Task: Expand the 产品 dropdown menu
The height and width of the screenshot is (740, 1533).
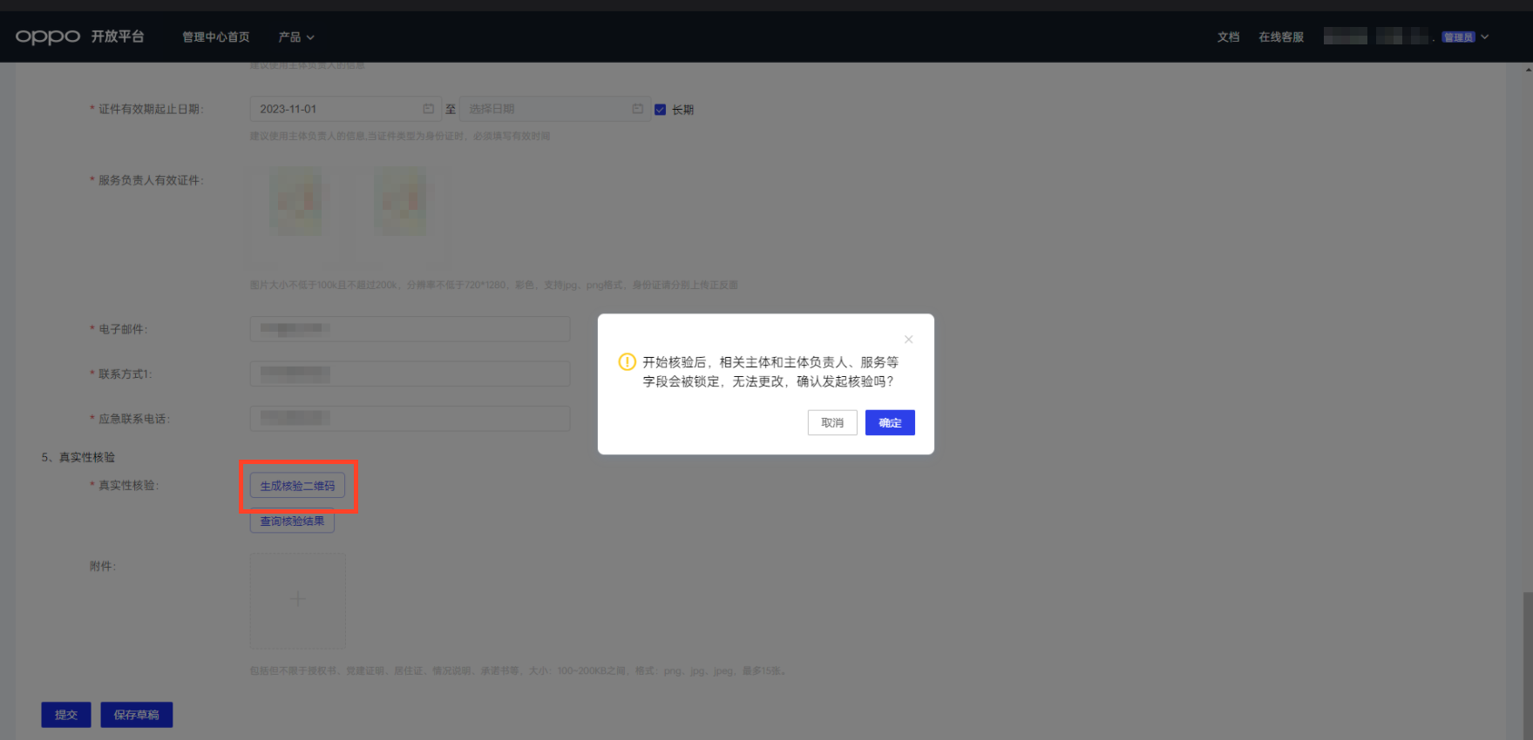Action: [x=296, y=37]
